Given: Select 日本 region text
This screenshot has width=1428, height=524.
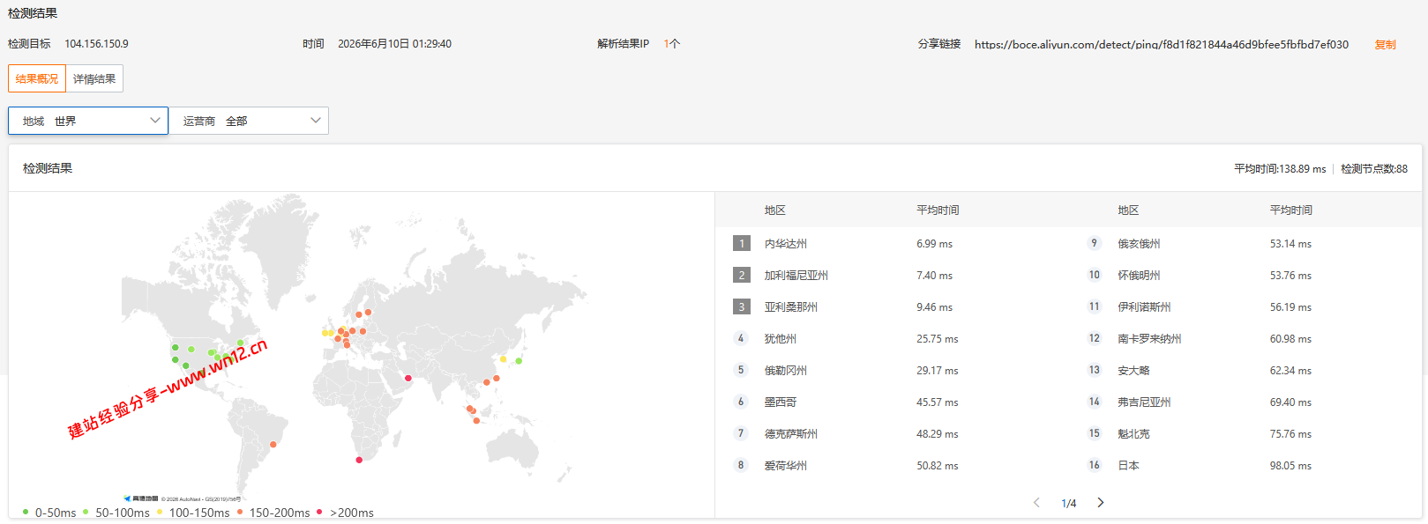Looking at the screenshot, I should 1129,466.
